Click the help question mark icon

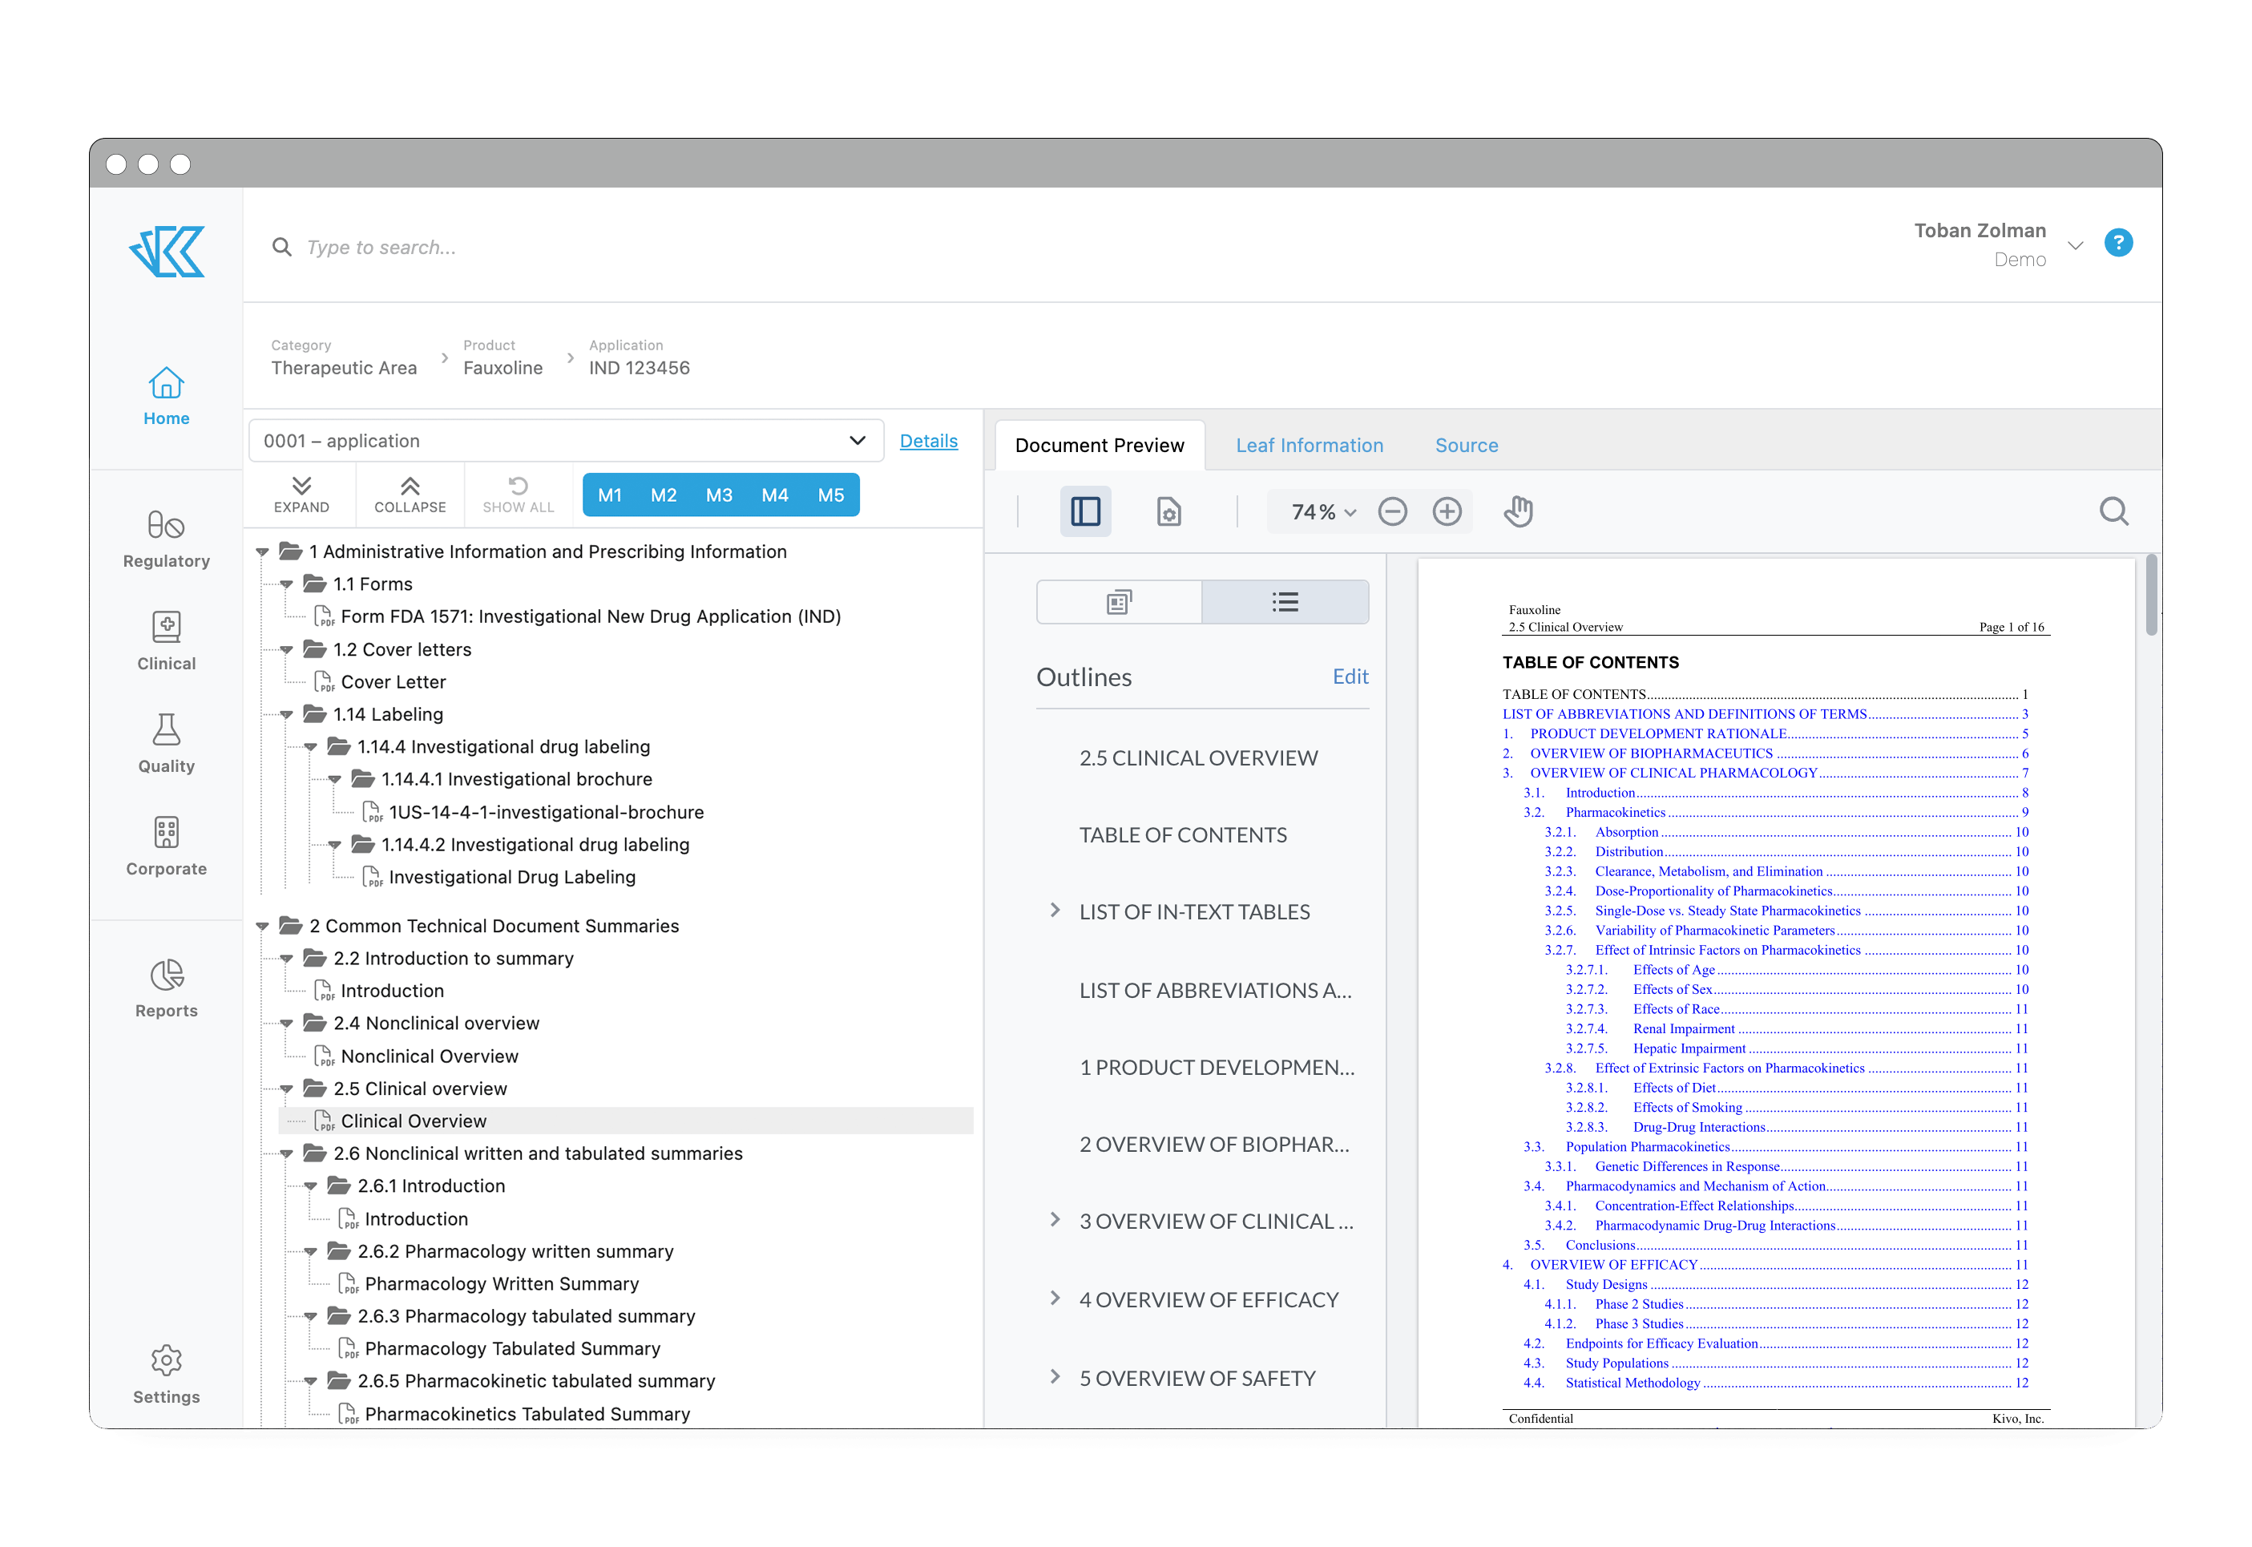coord(2117,244)
